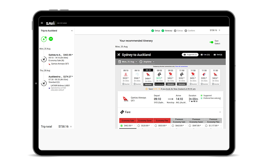Shortlist the $529 09:10 flight

click(126, 84)
